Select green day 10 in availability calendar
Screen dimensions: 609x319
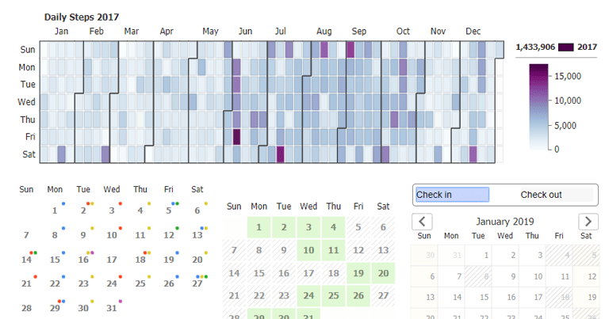[308, 251]
